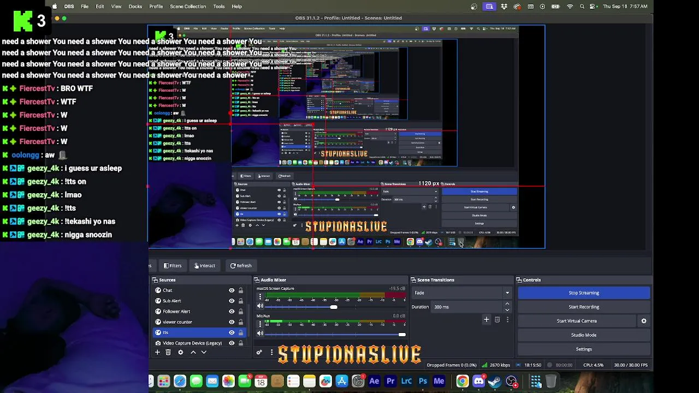Open advanced audio properties gears icon
The width and height of the screenshot is (699, 393).
(259, 353)
